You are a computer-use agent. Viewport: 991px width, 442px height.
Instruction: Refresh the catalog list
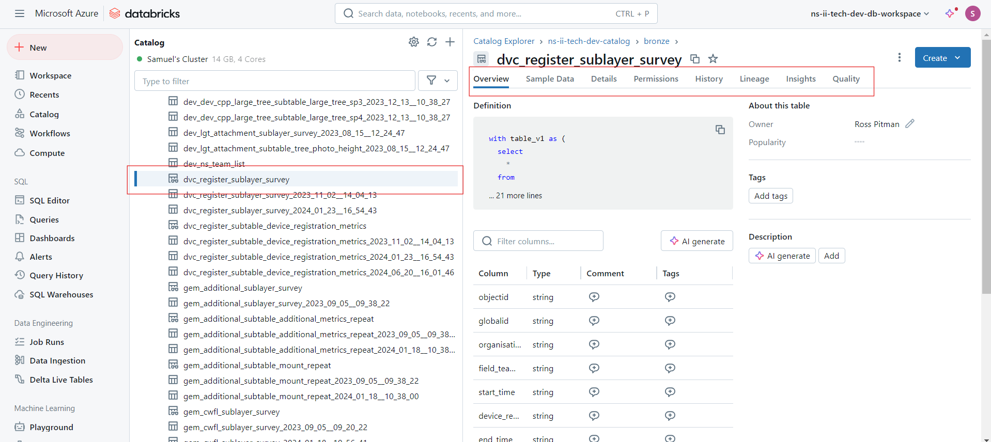pos(432,42)
